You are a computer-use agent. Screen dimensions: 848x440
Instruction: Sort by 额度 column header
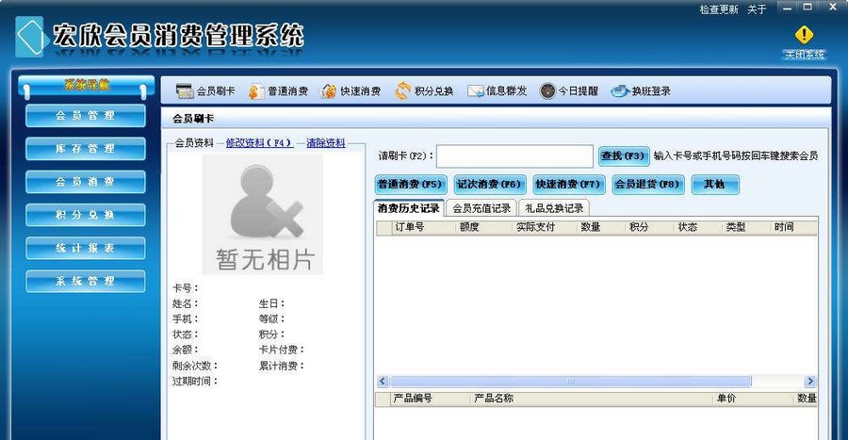pyautogui.click(x=484, y=227)
